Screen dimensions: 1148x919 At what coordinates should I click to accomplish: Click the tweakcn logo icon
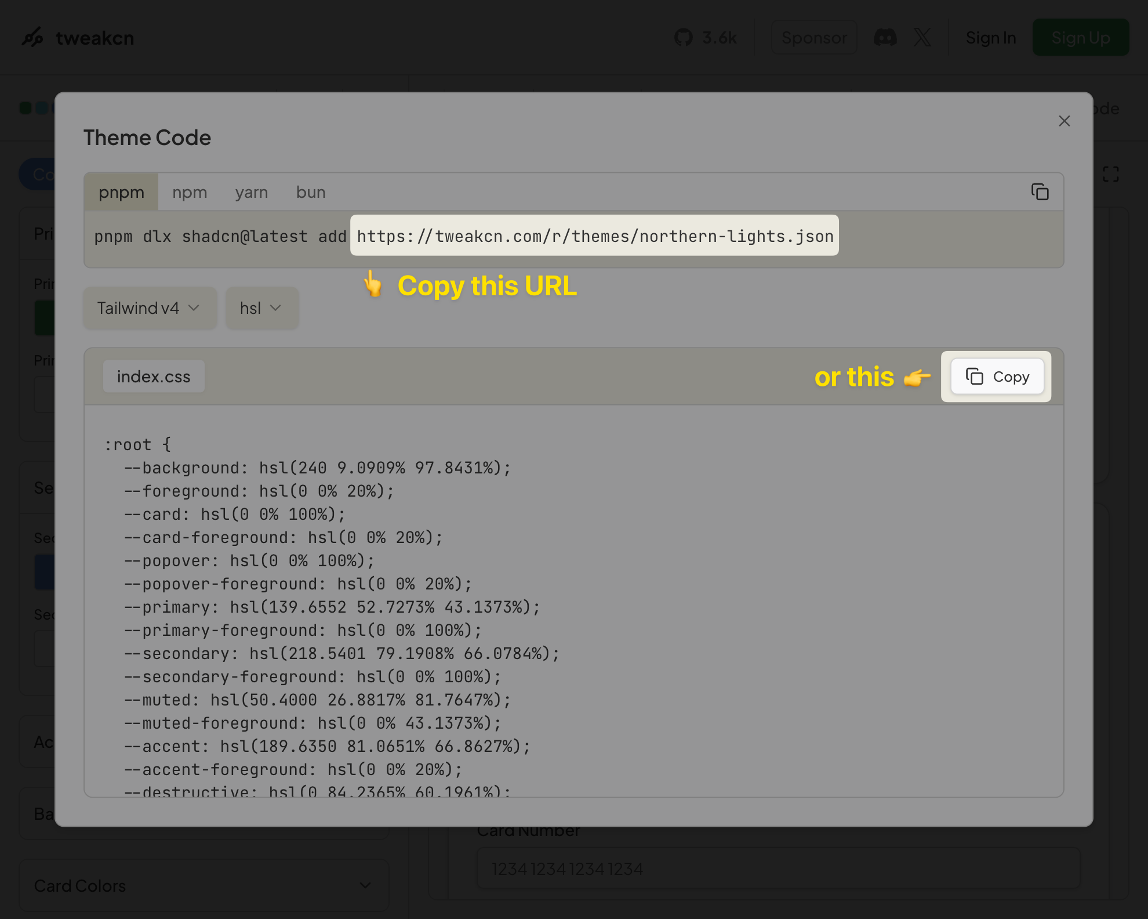pyautogui.click(x=32, y=38)
